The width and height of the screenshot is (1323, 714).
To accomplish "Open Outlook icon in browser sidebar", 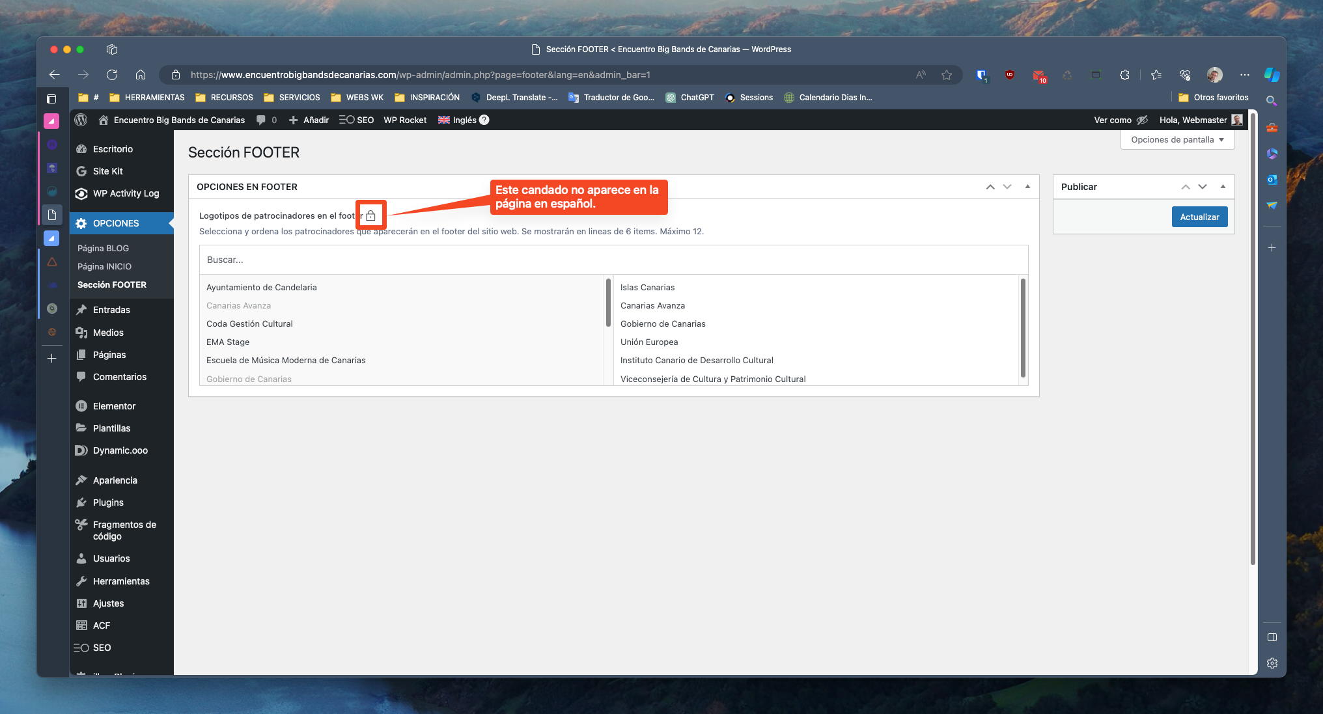I will [1272, 180].
